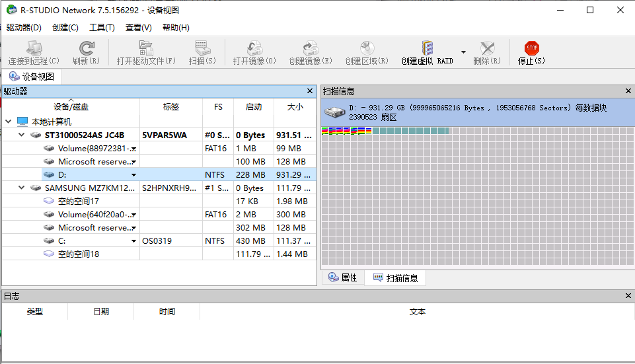Collapse the ST31000524AS JC4B disk node
Screen dimensions: 635x364
21,135
